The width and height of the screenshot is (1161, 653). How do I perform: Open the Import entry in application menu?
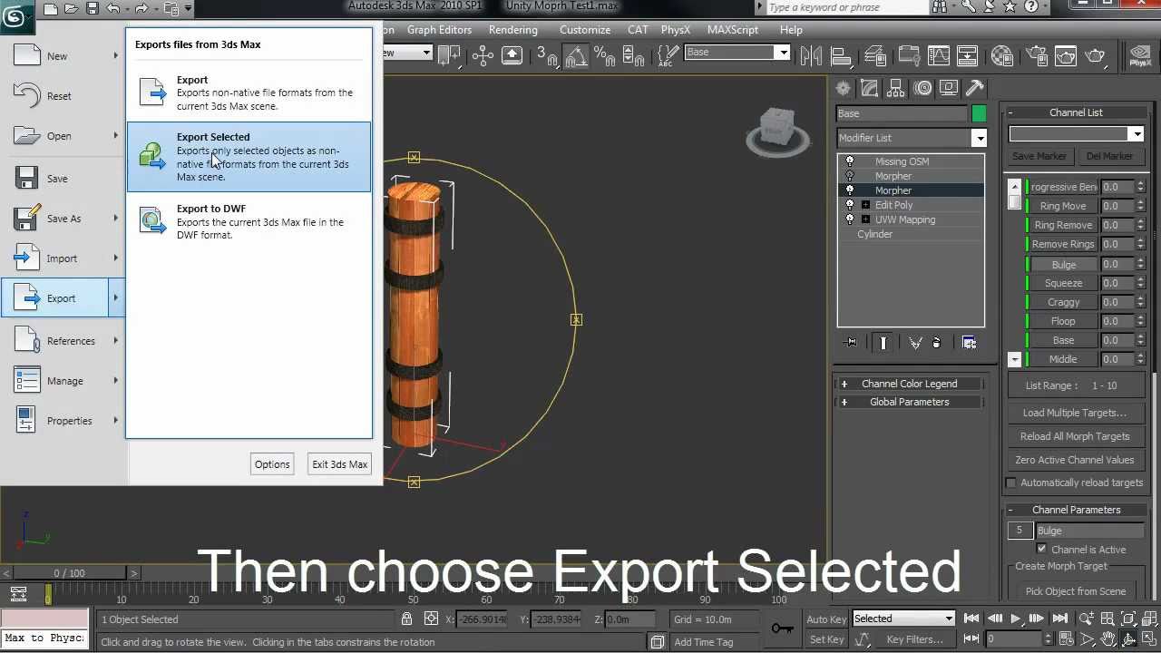pos(63,258)
